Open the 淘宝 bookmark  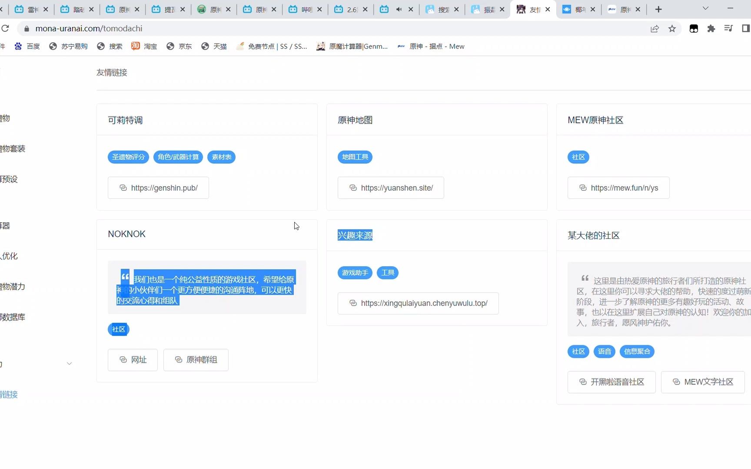click(x=144, y=46)
